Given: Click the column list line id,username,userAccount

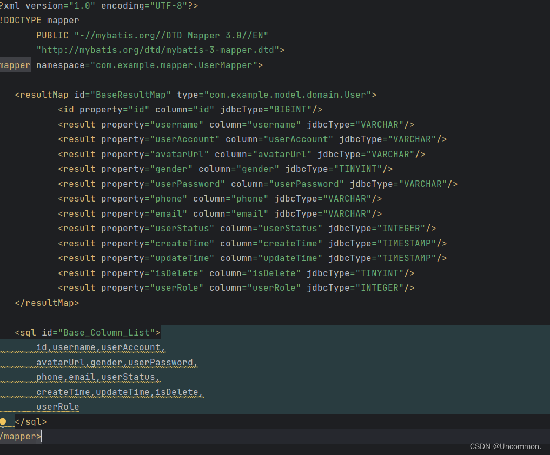Looking at the screenshot, I should point(101,347).
